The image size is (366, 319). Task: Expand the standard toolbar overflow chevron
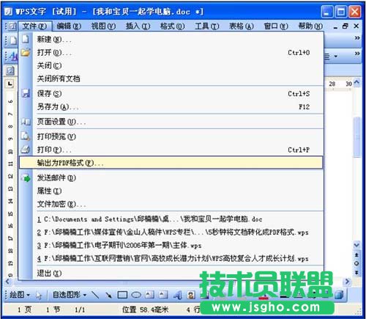tap(357, 37)
